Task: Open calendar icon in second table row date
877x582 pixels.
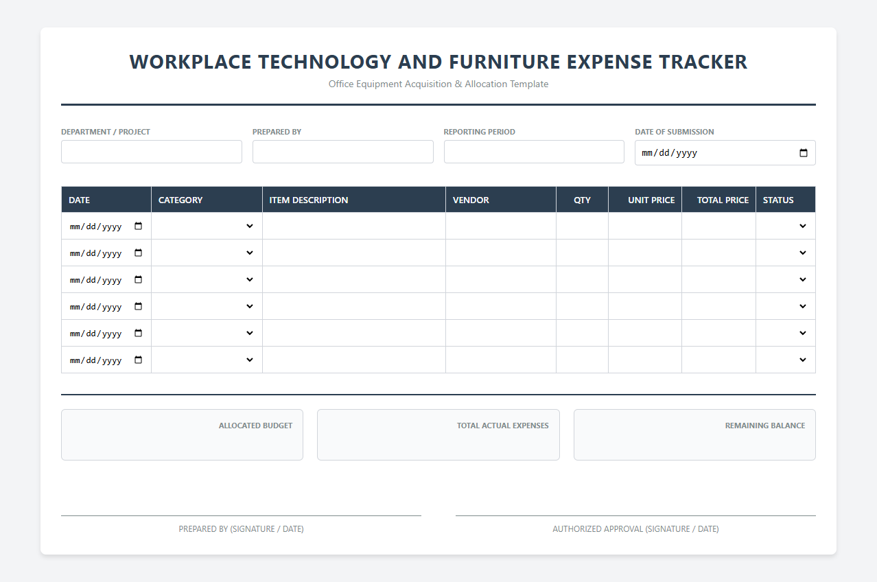Action: point(138,253)
